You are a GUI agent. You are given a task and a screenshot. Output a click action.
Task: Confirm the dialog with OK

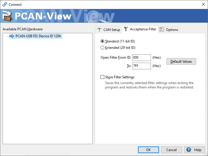tap(148, 150)
